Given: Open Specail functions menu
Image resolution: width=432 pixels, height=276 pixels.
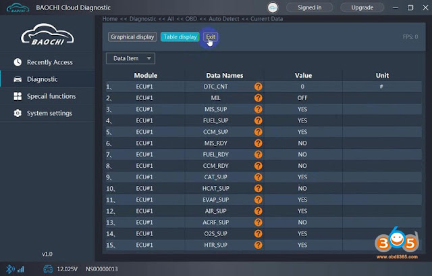Looking at the screenshot, I should point(47,96).
